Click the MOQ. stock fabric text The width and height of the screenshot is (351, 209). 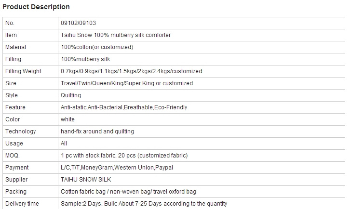(x=124, y=156)
